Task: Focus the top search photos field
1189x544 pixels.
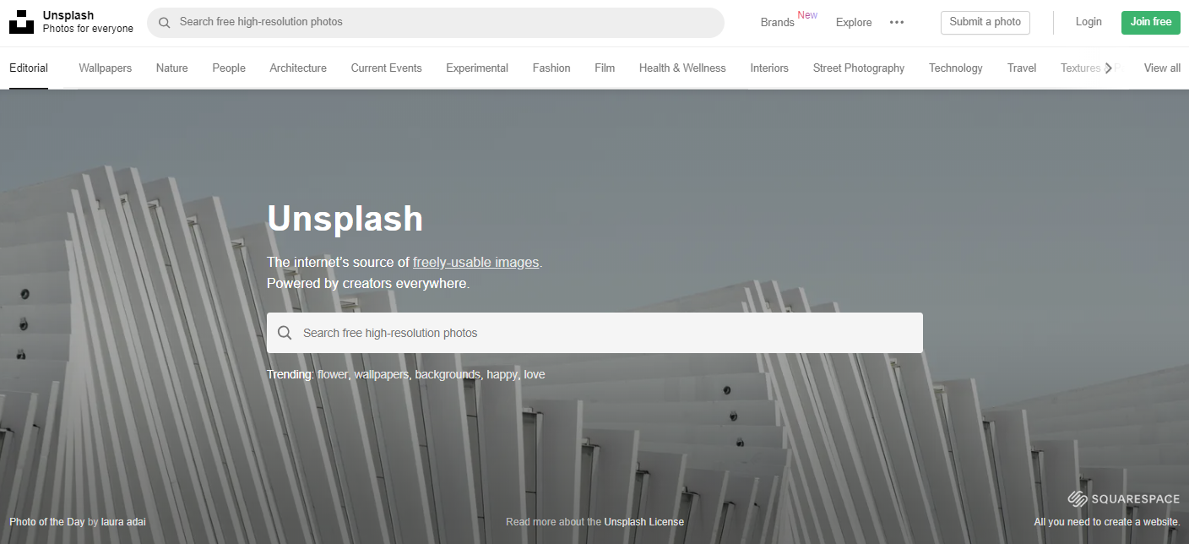Action: pyautogui.click(x=436, y=22)
